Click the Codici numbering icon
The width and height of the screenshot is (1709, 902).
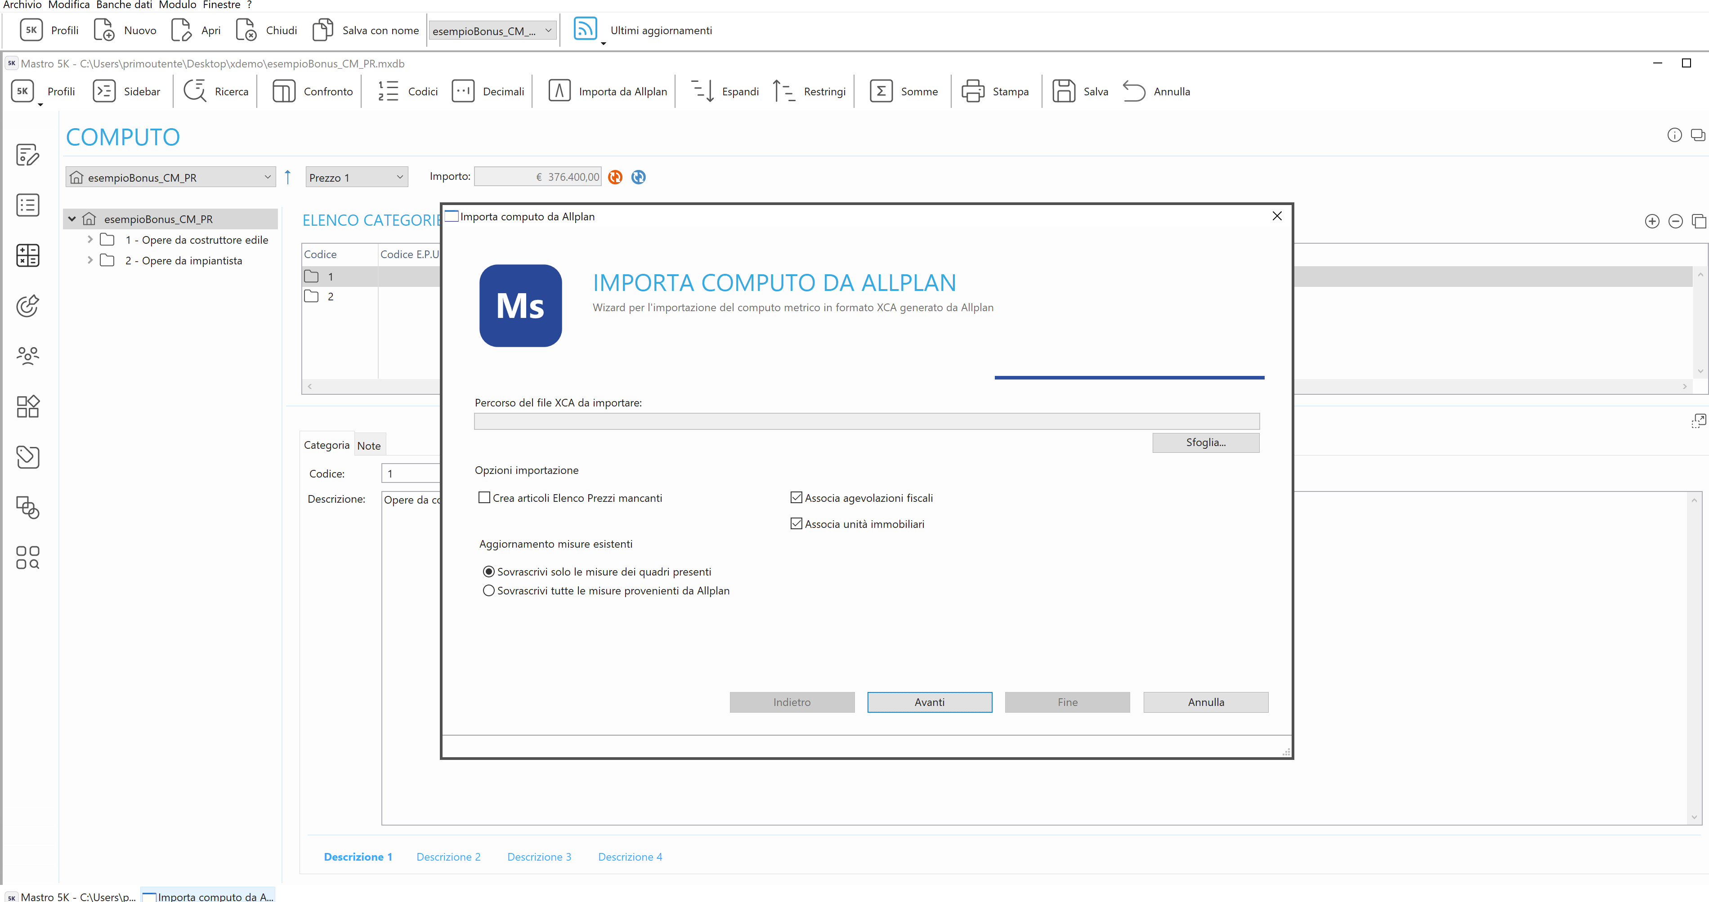[x=388, y=91]
